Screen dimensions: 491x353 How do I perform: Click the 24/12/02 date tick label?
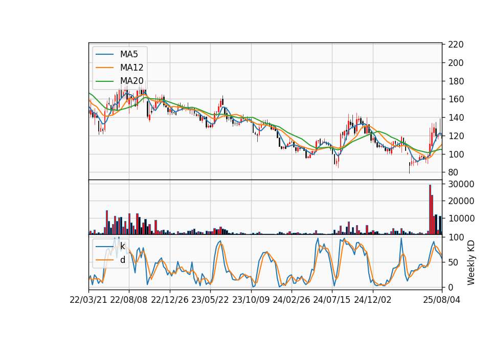373,300
